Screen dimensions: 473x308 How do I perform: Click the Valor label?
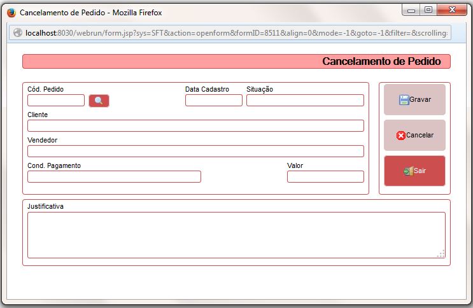[x=295, y=165]
